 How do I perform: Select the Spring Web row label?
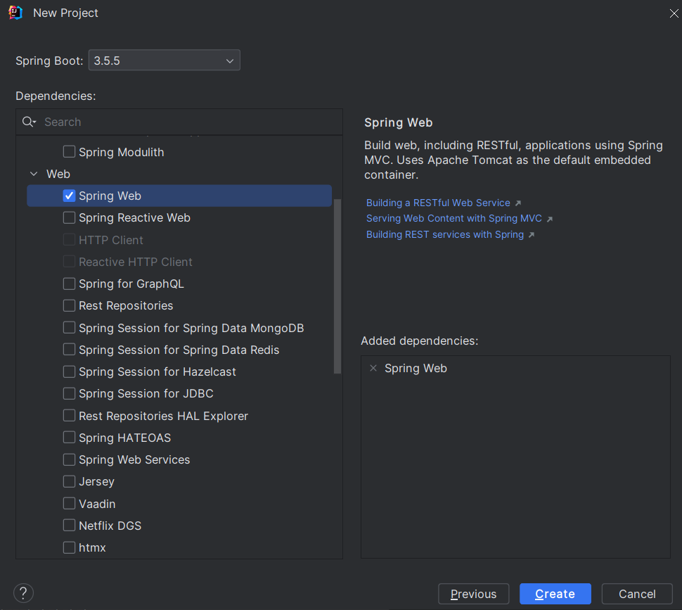coord(110,196)
